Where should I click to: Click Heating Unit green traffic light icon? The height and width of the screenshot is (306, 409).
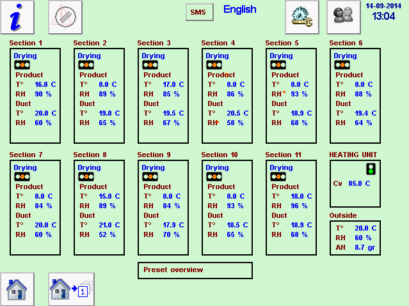pos(370,169)
